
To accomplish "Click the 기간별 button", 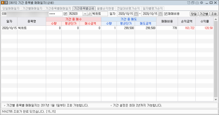I will pyautogui.click(x=204, y=14).
